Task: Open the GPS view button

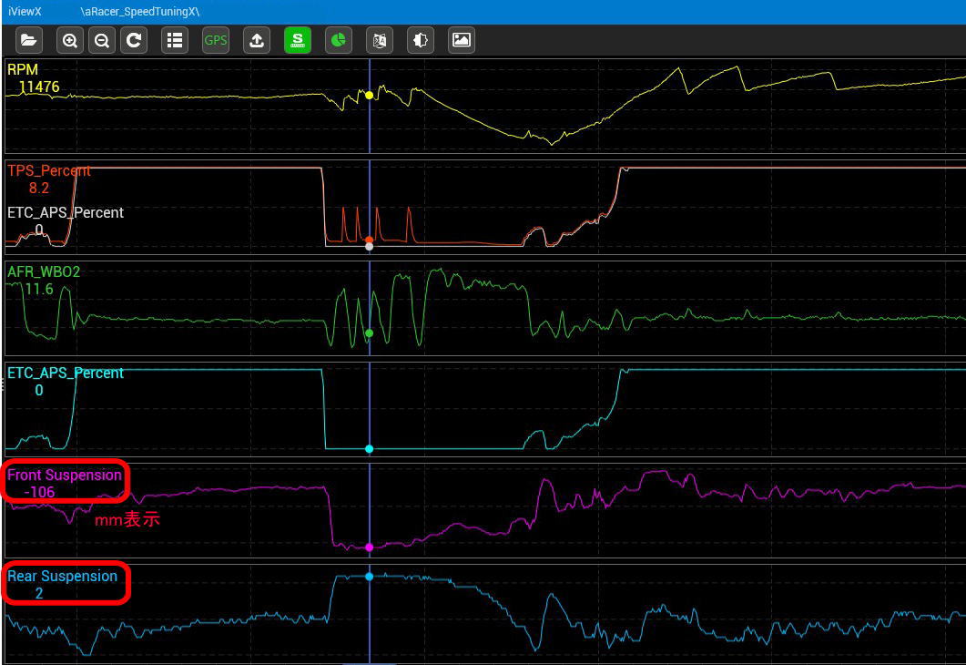Action: (216, 41)
